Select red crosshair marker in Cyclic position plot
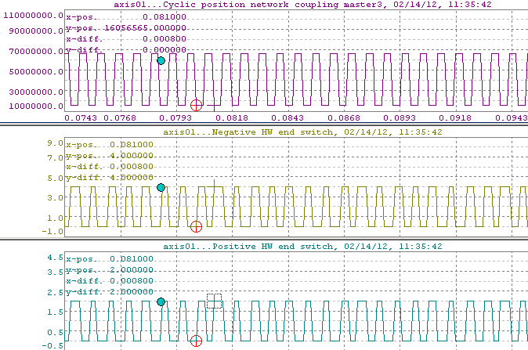The height and width of the screenshot is (350, 528). coord(196,106)
